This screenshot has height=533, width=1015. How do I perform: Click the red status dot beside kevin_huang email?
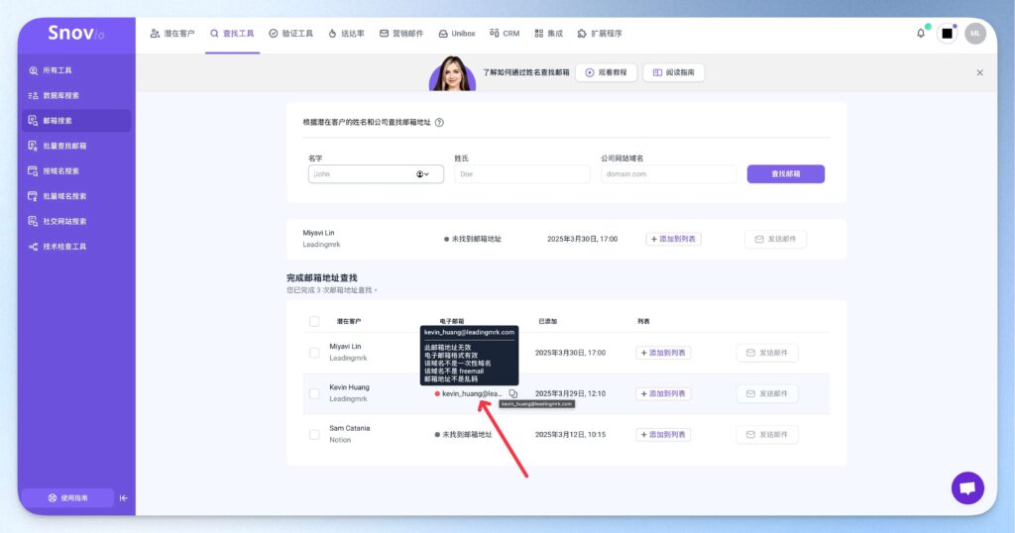click(437, 393)
